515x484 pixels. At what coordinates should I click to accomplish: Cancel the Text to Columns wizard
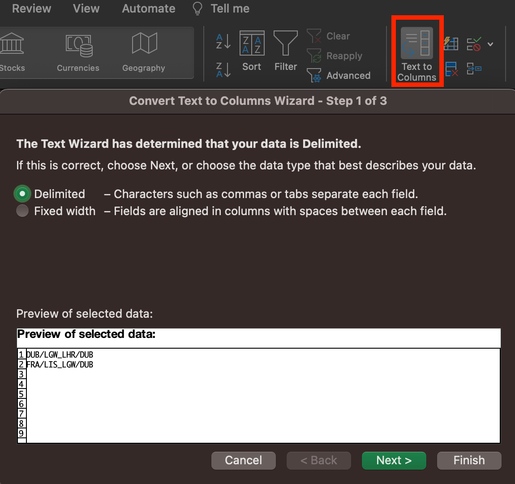pos(243,460)
